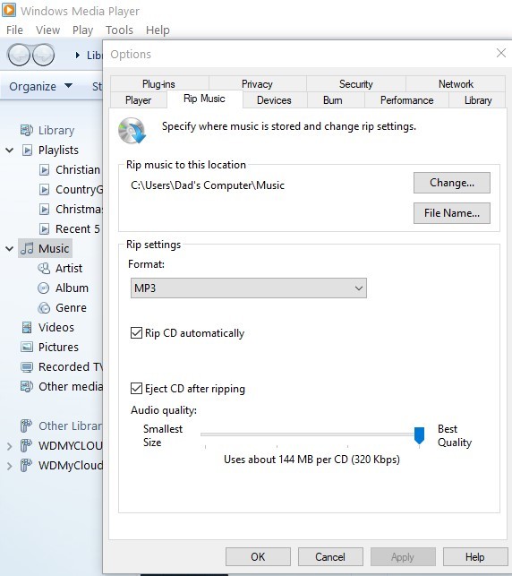Click the Cancel button
This screenshot has width=512, height=576.
(x=330, y=557)
